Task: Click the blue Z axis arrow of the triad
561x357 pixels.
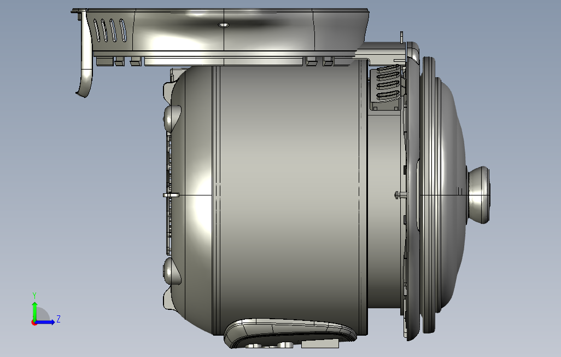Action: pos(45,323)
